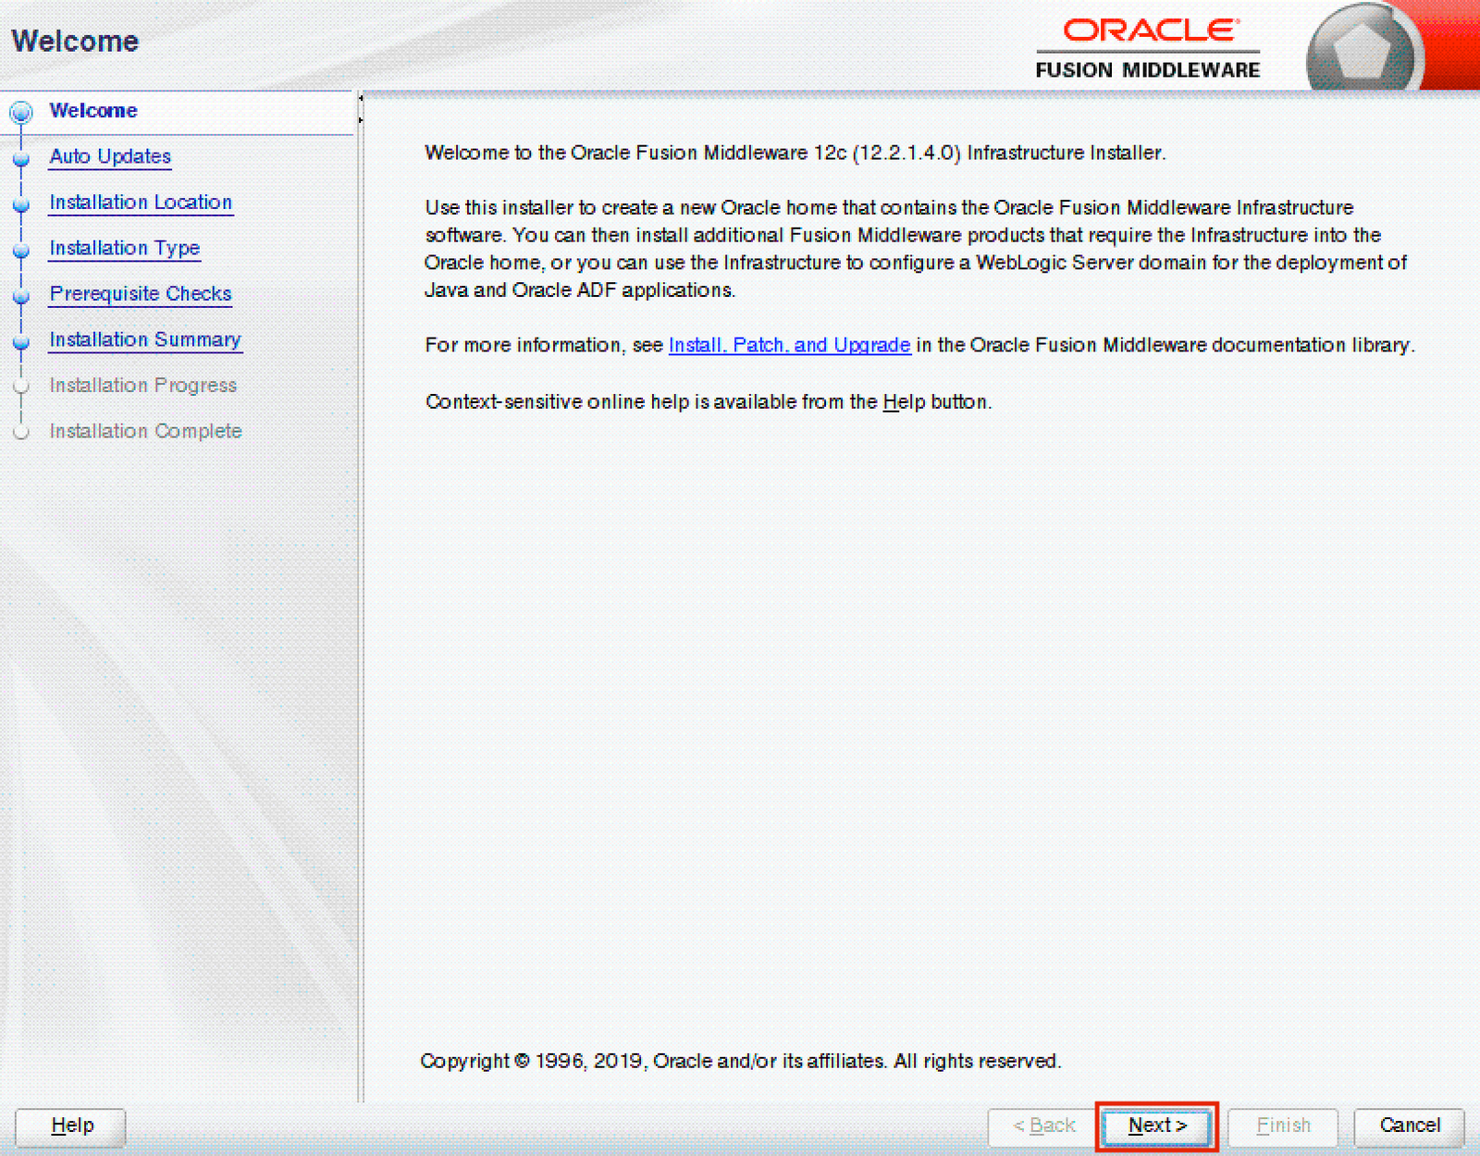Click the Welcome step bullet icon
This screenshot has width=1480, height=1156.
21,113
